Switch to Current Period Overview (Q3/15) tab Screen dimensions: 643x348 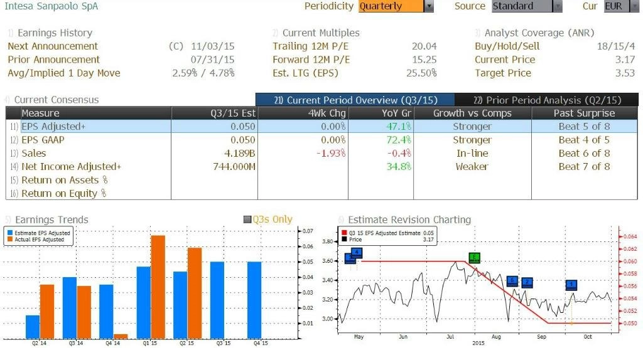pos(355,100)
